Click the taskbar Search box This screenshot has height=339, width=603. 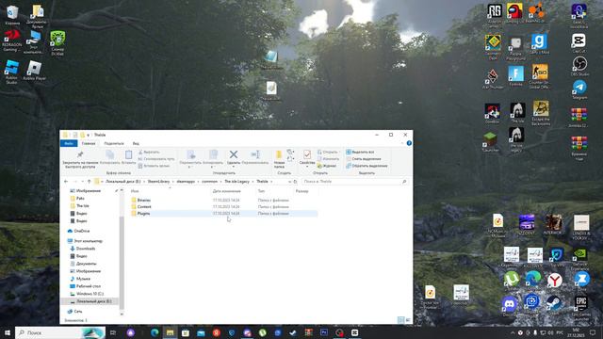(x=60, y=332)
